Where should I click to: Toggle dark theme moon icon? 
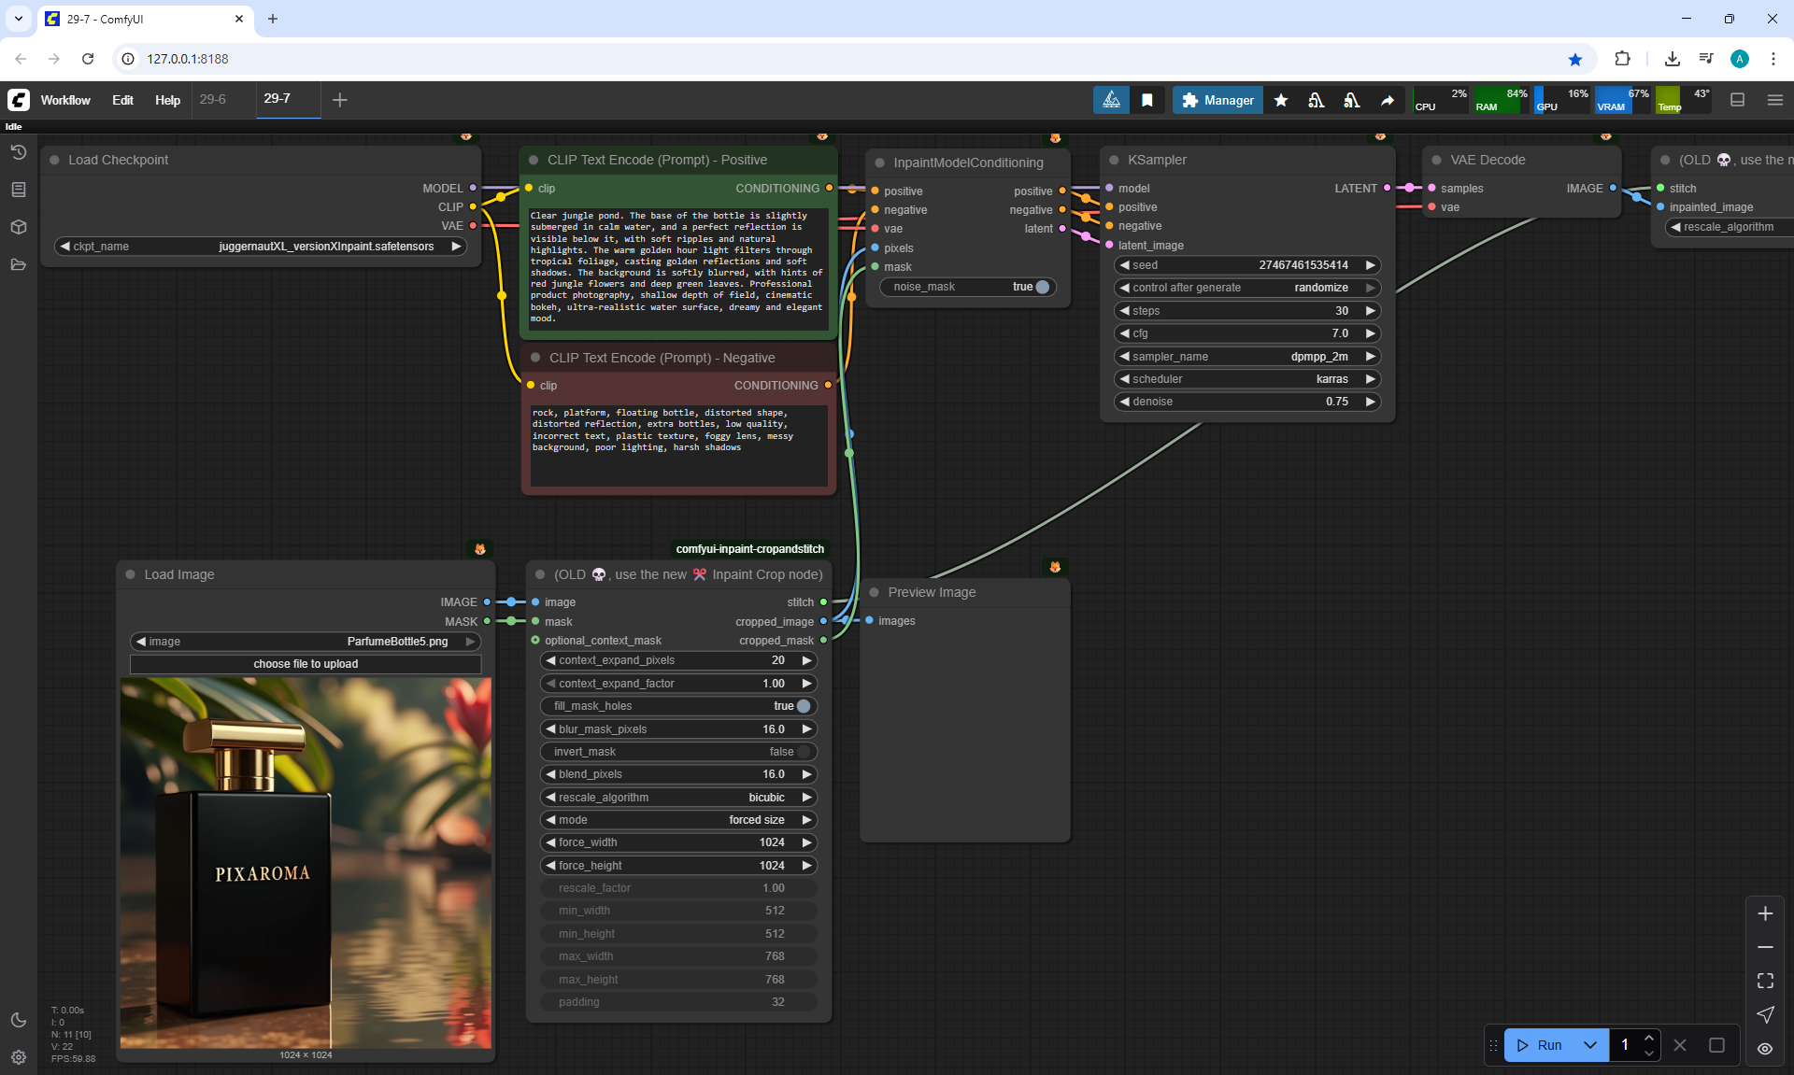(18, 1020)
